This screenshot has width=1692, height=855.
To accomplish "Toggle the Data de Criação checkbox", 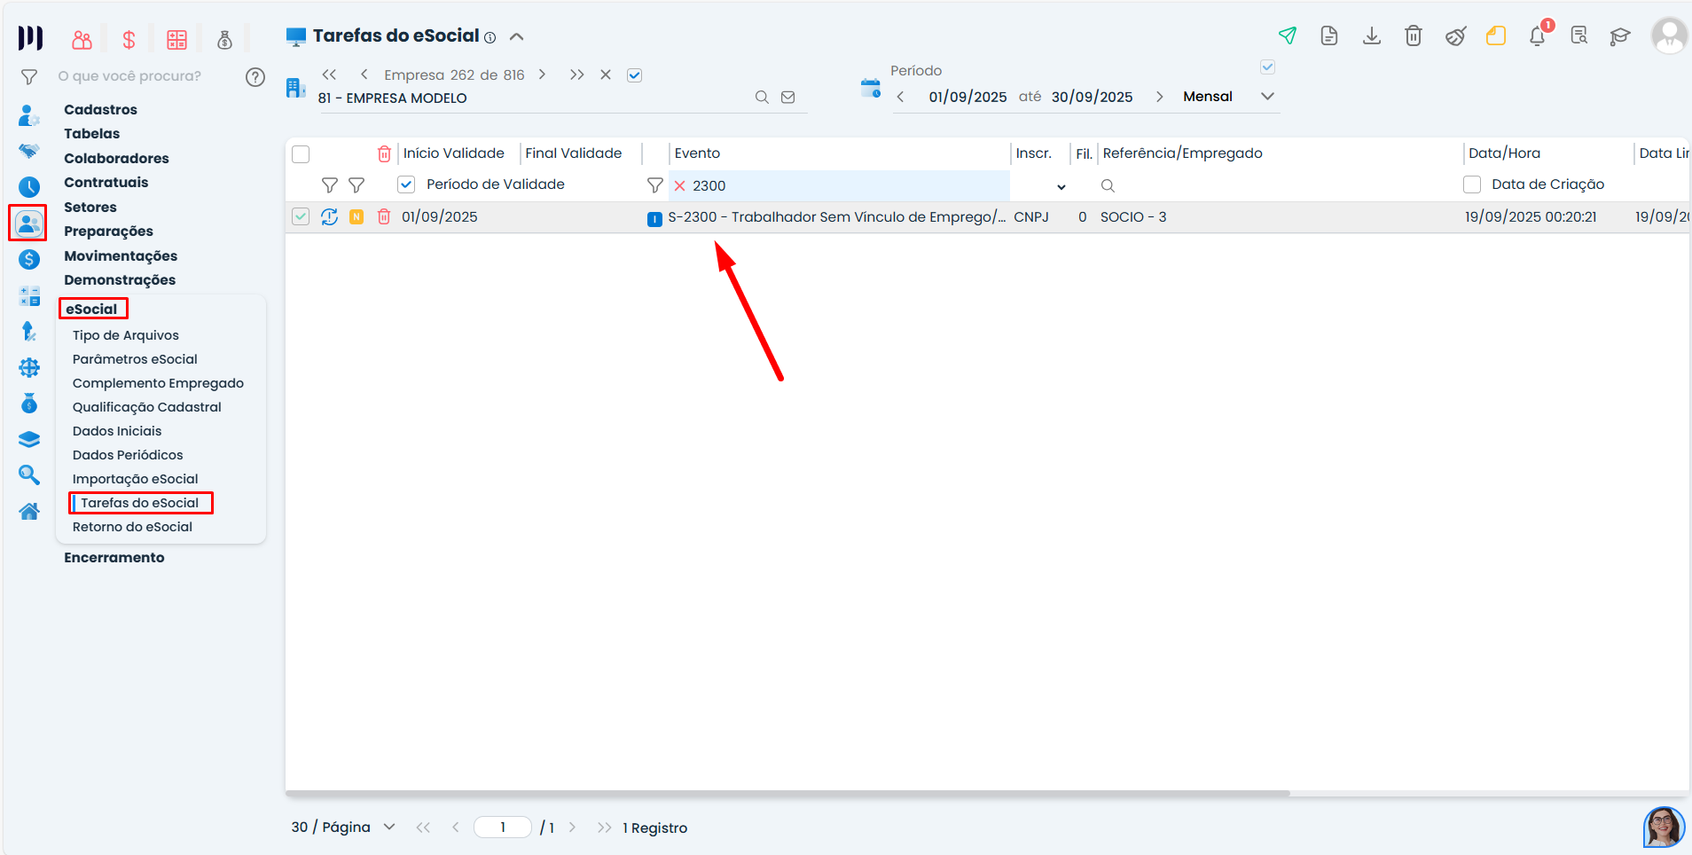I will click(1472, 184).
